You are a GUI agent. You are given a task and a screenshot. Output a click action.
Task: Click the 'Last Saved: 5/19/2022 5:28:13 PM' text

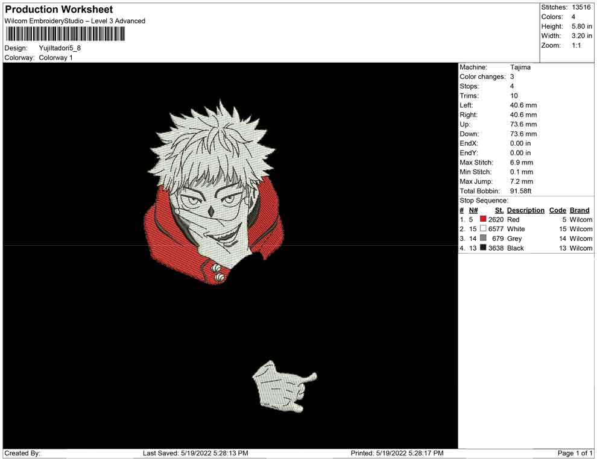tap(196, 453)
